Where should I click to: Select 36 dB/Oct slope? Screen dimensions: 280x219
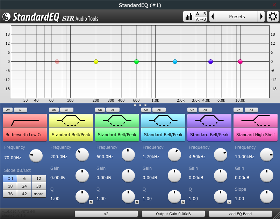click(x=10, y=194)
